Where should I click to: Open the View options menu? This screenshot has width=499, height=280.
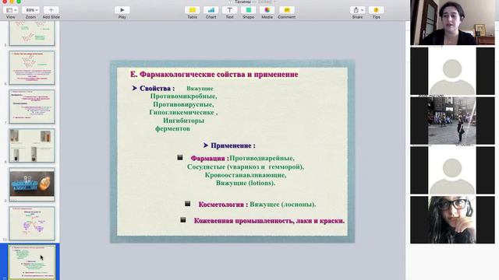pos(10,10)
